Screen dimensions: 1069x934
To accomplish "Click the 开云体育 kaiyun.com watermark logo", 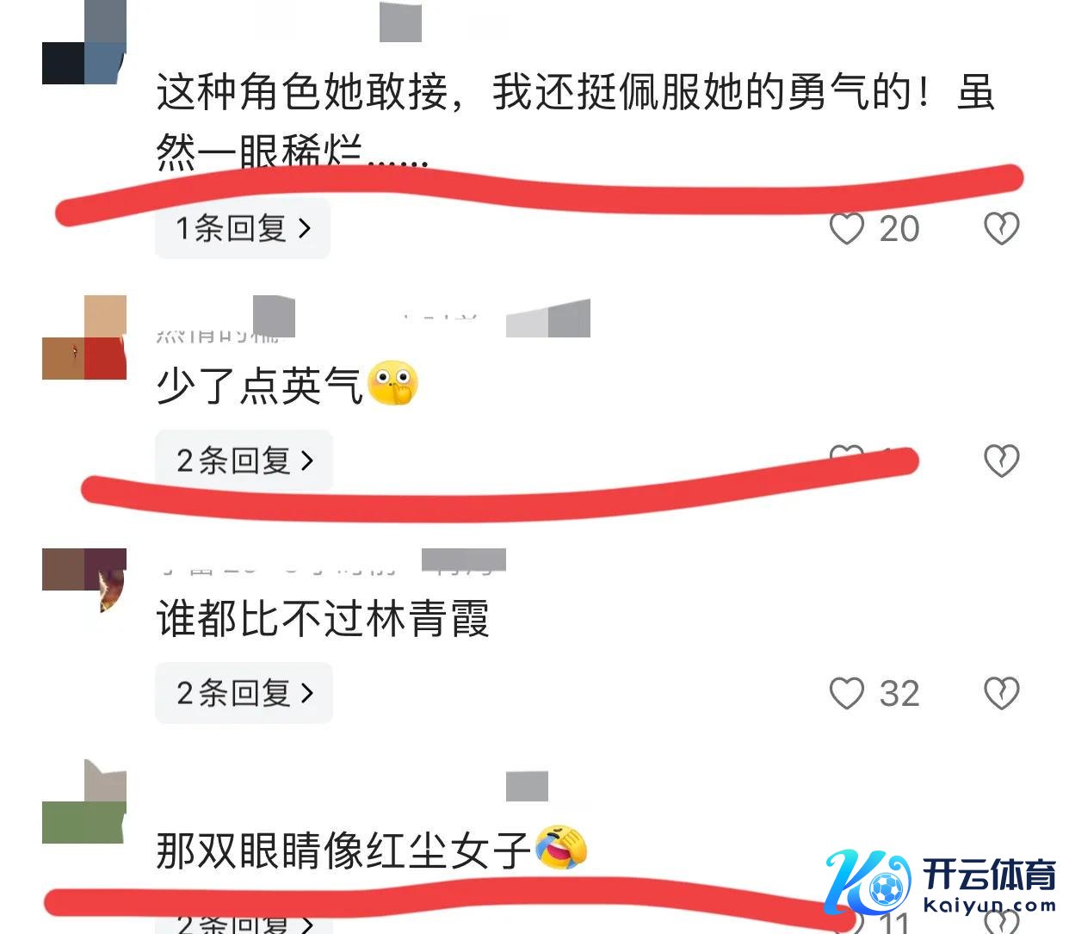I will [940, 882].
